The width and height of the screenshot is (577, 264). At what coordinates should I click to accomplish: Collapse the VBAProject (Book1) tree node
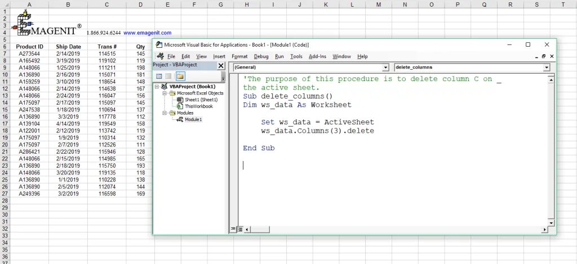point(157,87)
